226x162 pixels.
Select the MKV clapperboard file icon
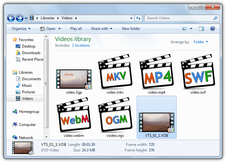[x=115, y=72]
